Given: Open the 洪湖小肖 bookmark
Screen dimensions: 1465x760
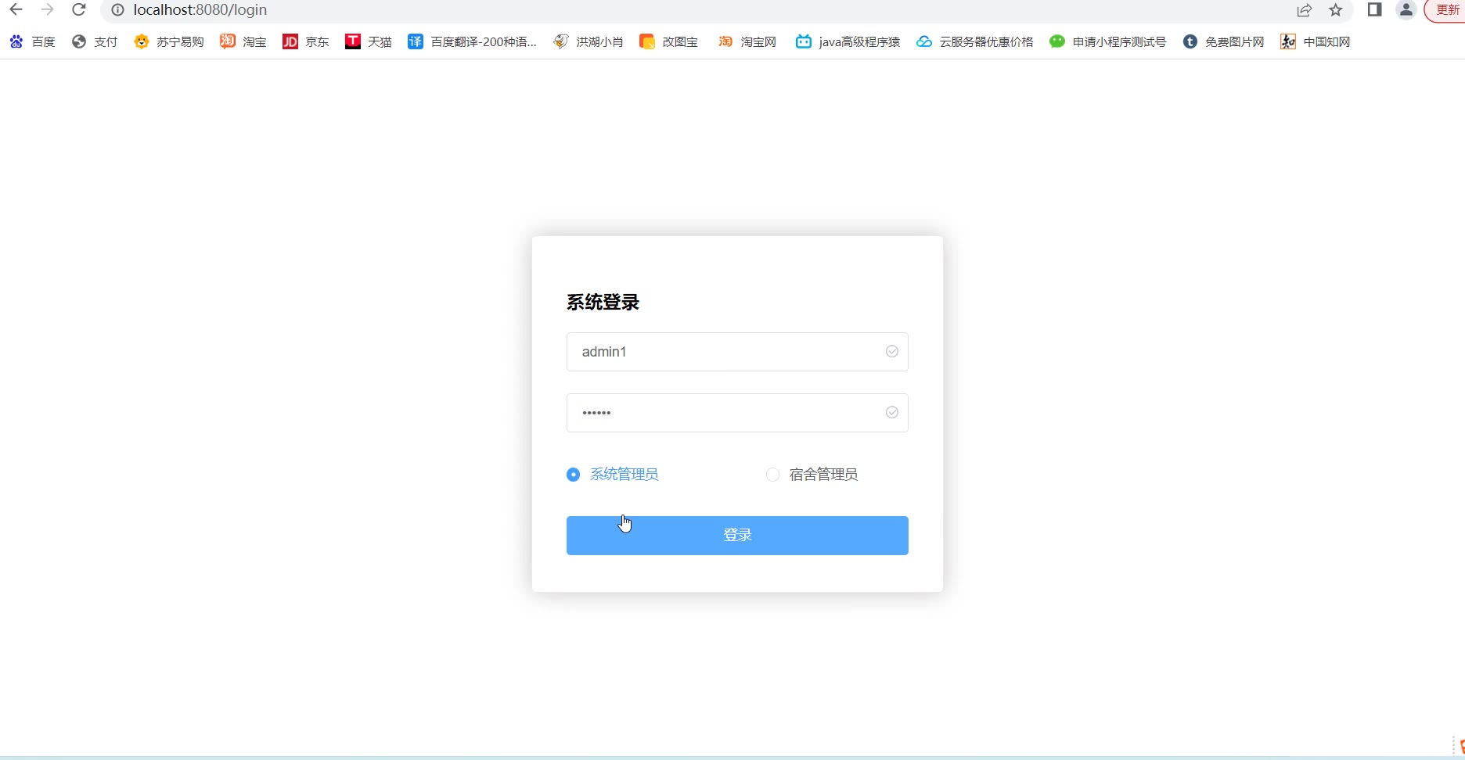Looking at the screenshot, I should 589,41.
